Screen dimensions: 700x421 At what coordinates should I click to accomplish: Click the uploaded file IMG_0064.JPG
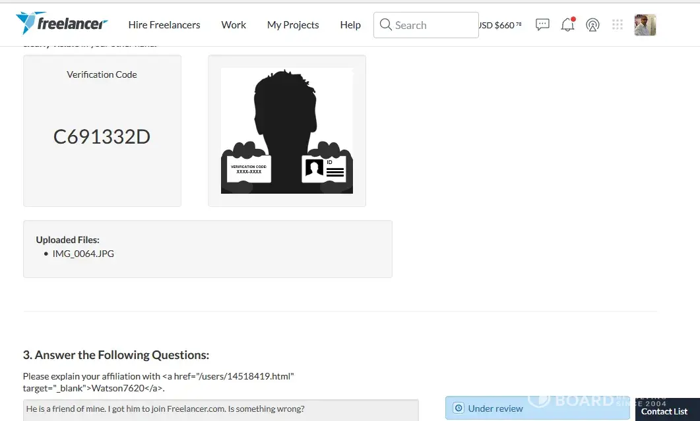coord(83,254)
